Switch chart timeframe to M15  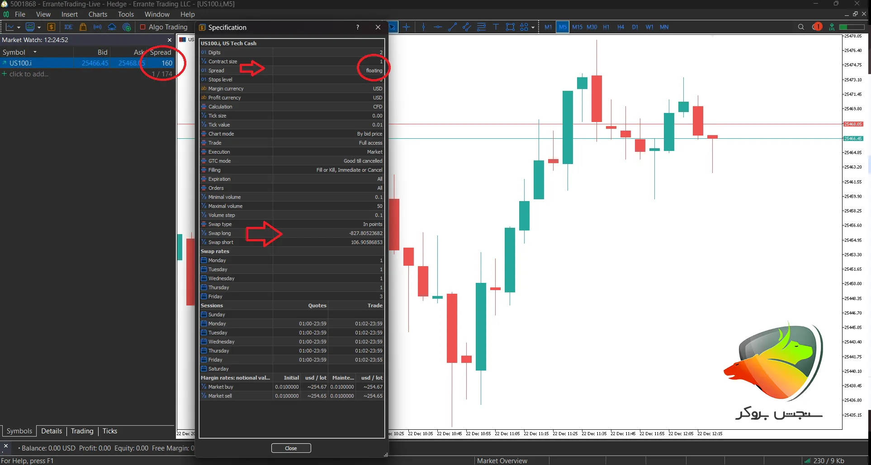tap(577, 27)
